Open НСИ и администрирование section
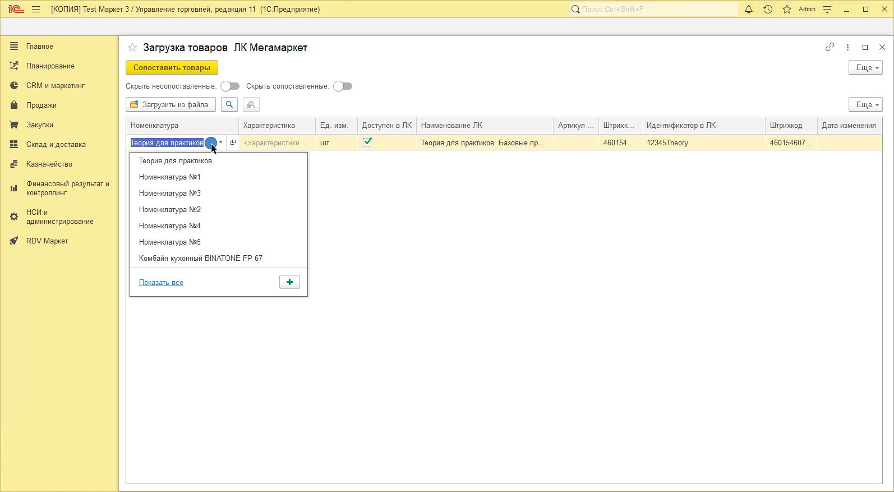Image resolution: width=894 pixels, height=492 pixels. [x=59, y=217]
